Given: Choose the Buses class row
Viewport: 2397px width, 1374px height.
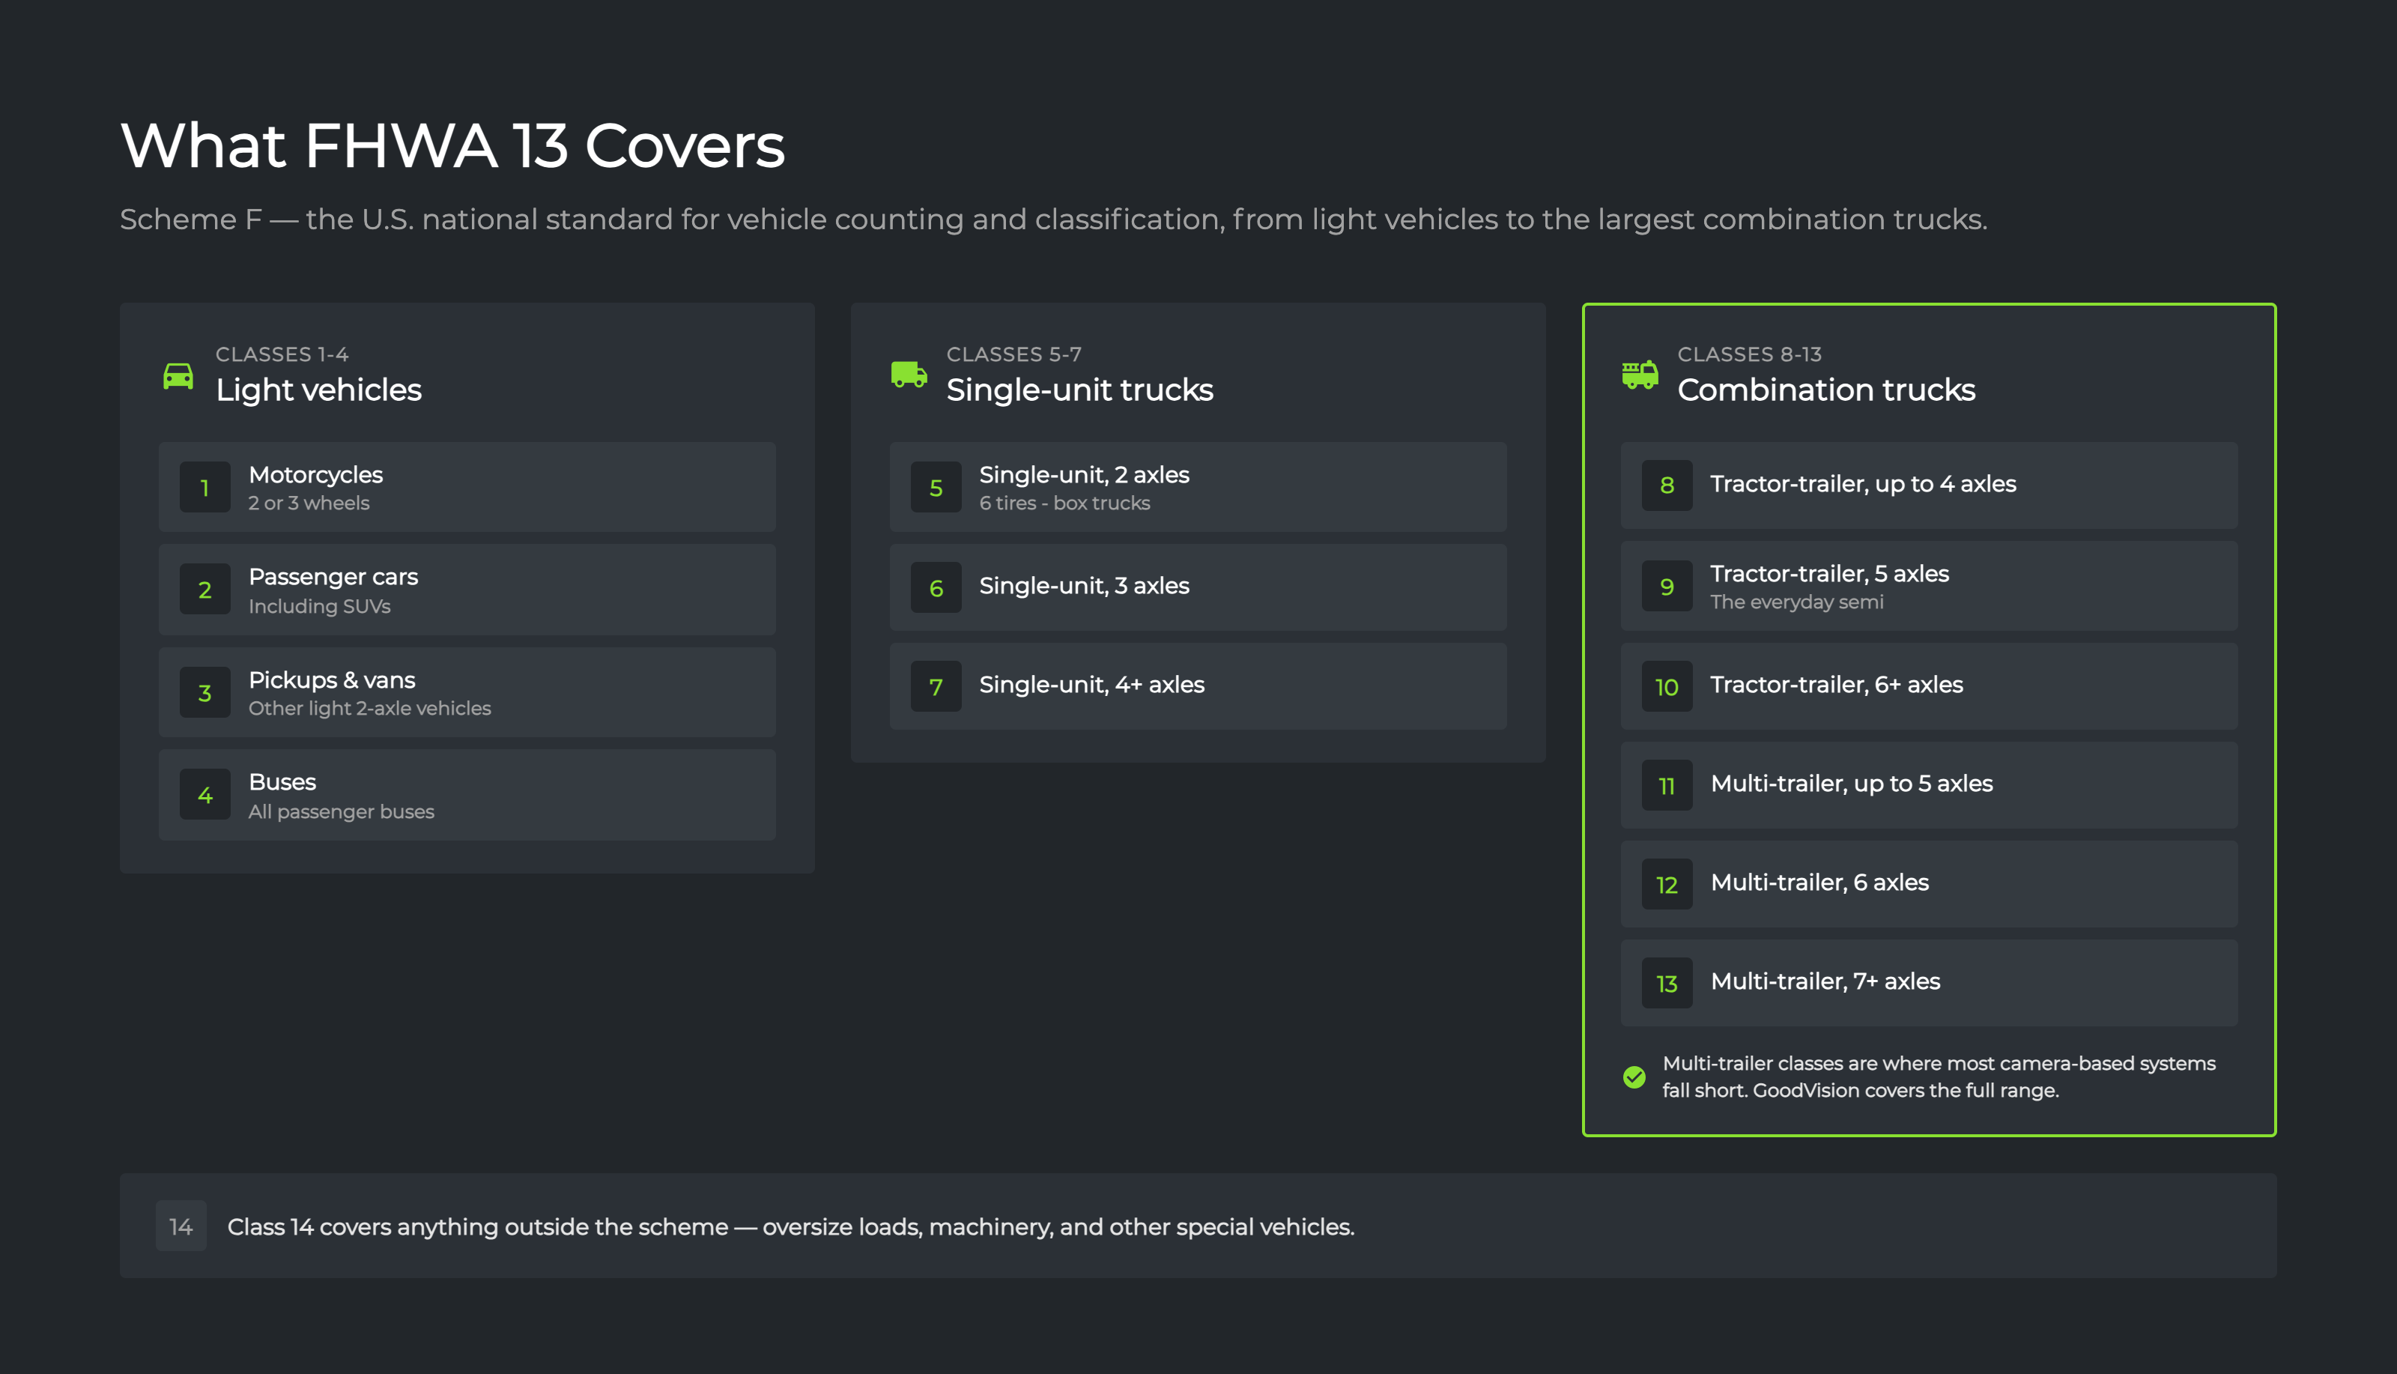Looking at the screenshot, I should coord(467,796).
